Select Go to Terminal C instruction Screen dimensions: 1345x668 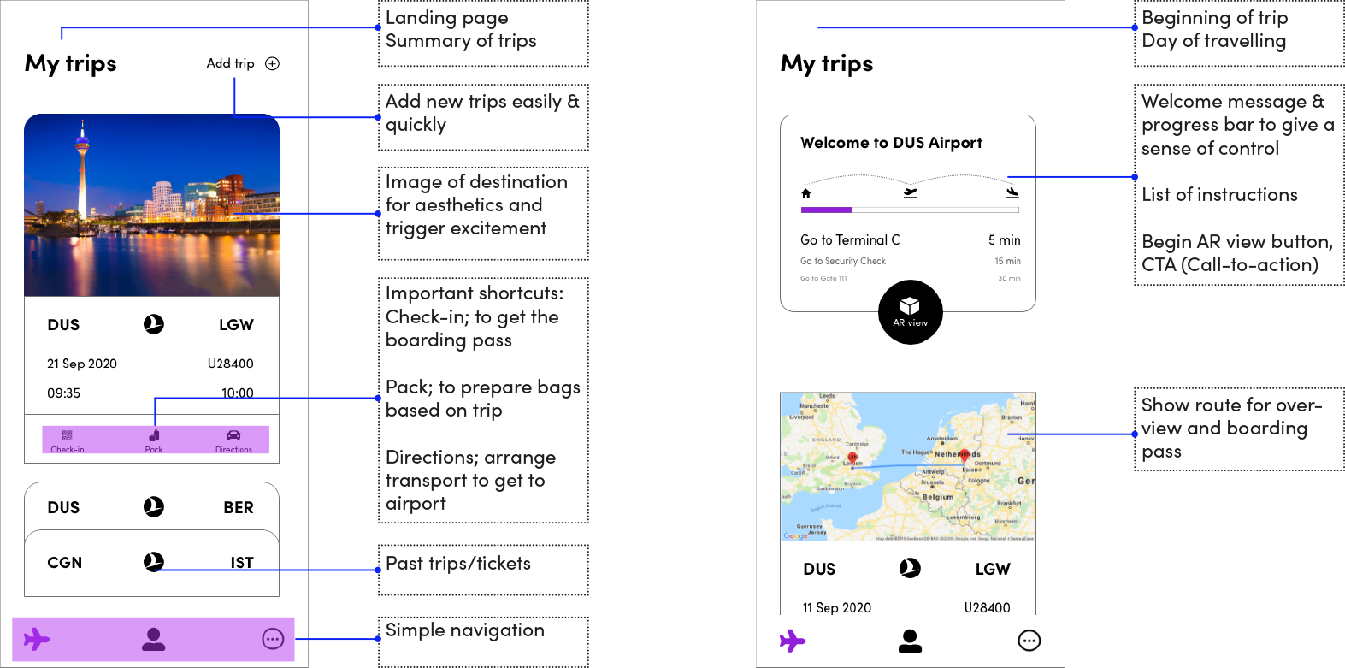[x=850, y=240]
